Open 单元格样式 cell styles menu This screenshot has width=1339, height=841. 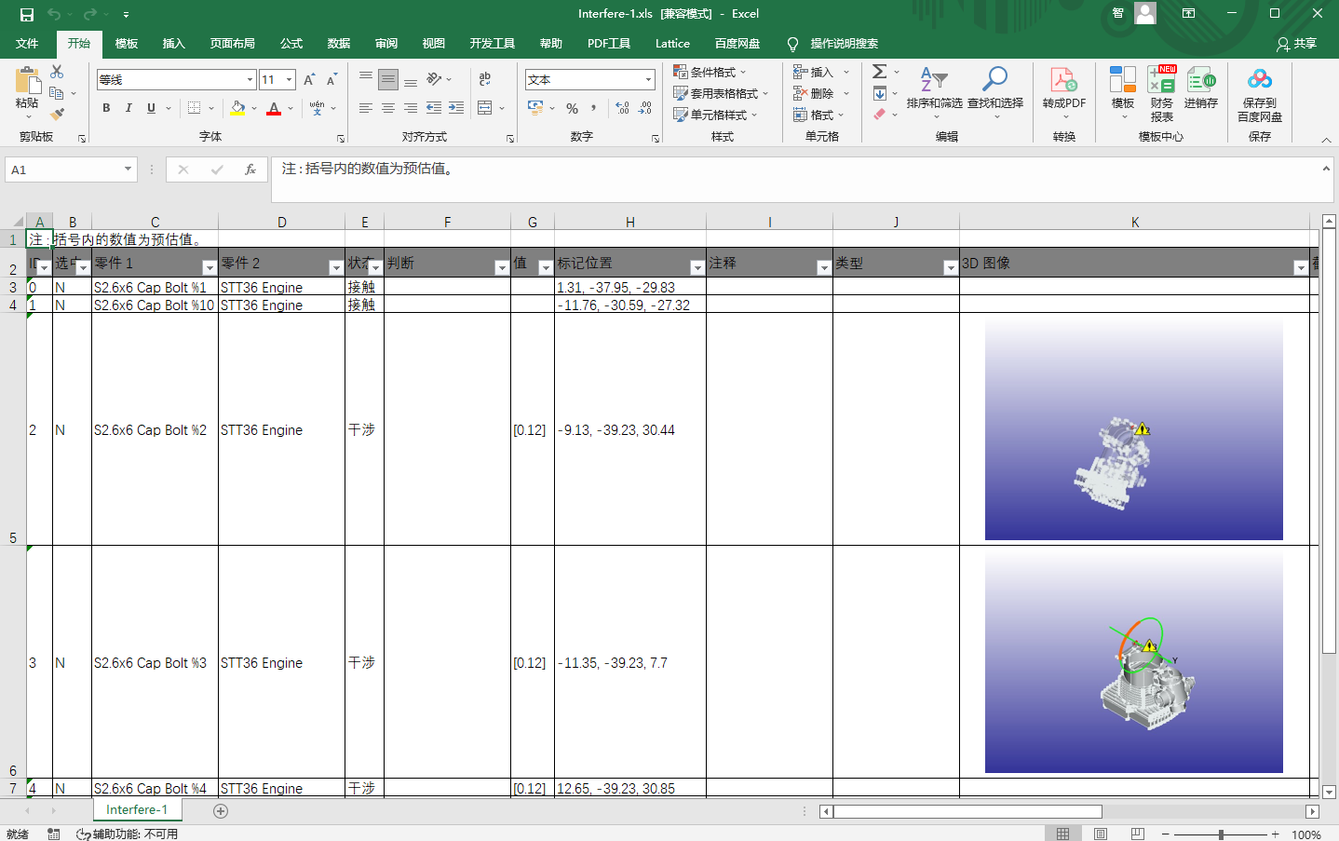[715, 115]
